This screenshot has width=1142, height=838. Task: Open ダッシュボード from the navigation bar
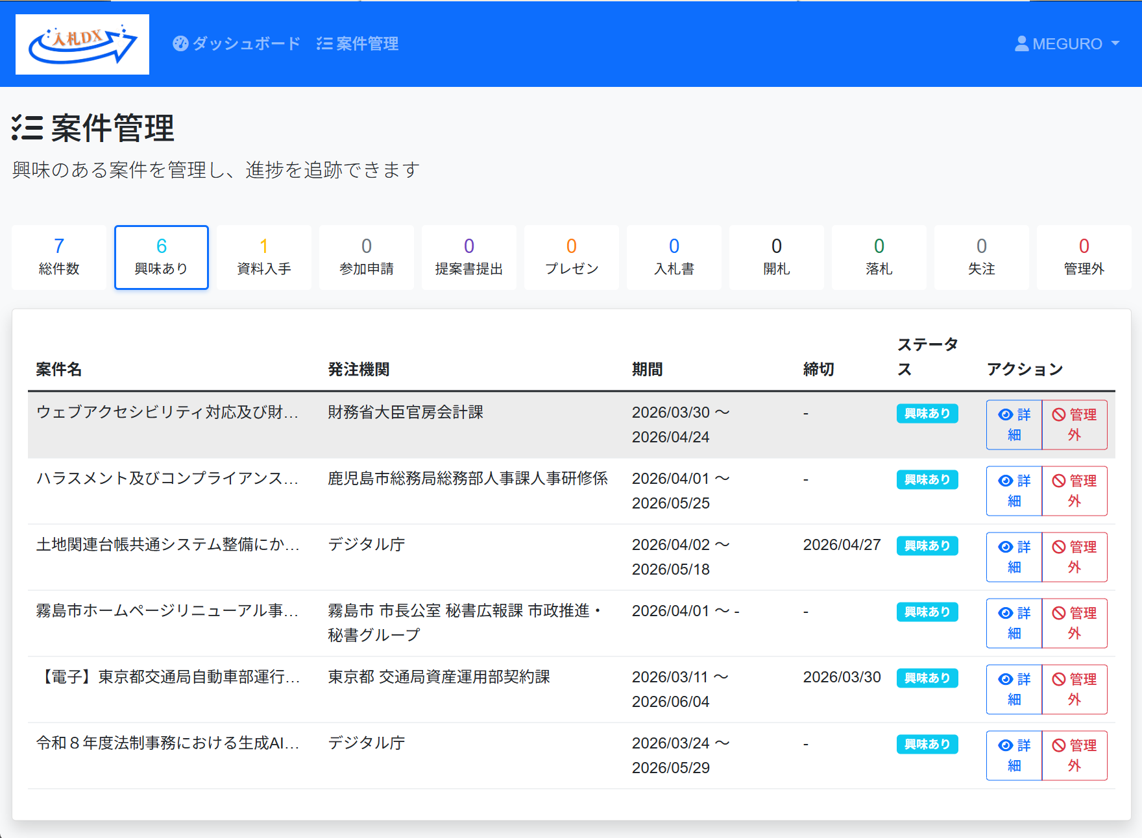pos(244,43)
